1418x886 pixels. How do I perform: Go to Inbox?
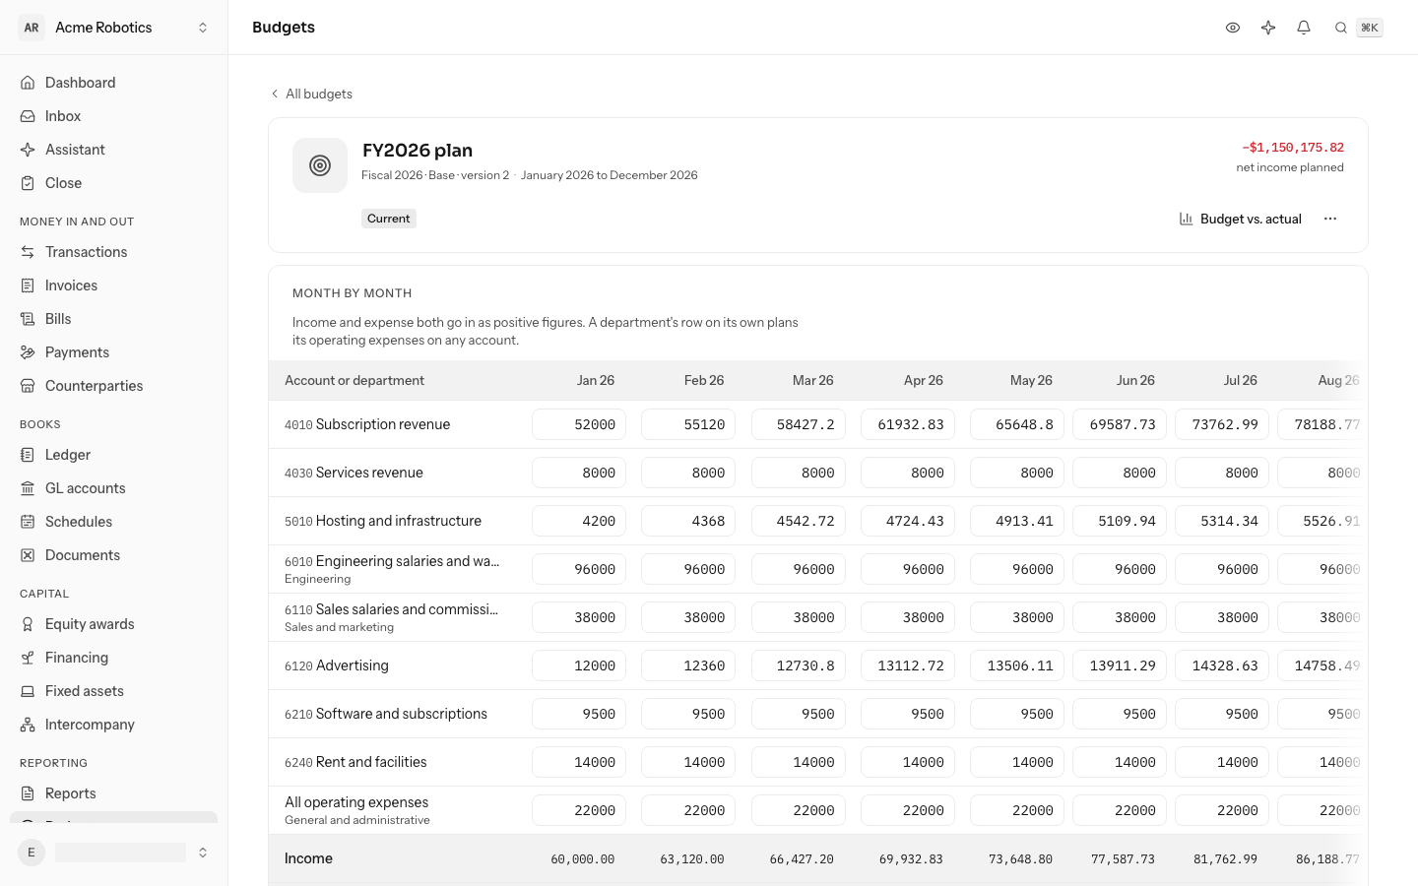tap(114, 116)
